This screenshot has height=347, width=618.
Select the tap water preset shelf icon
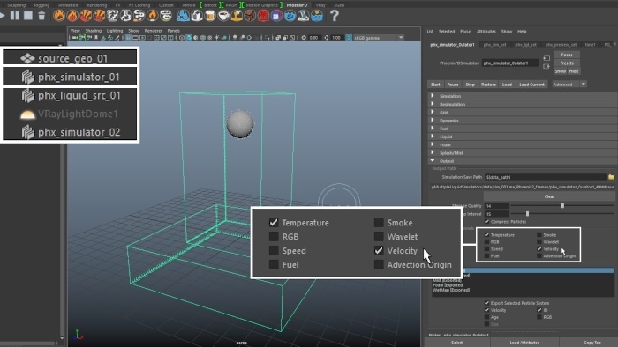point(184,16)
